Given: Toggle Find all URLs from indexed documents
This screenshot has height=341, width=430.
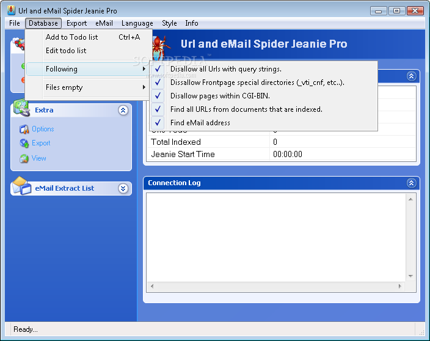Looking at the screenshot, I should coord(263,109).
